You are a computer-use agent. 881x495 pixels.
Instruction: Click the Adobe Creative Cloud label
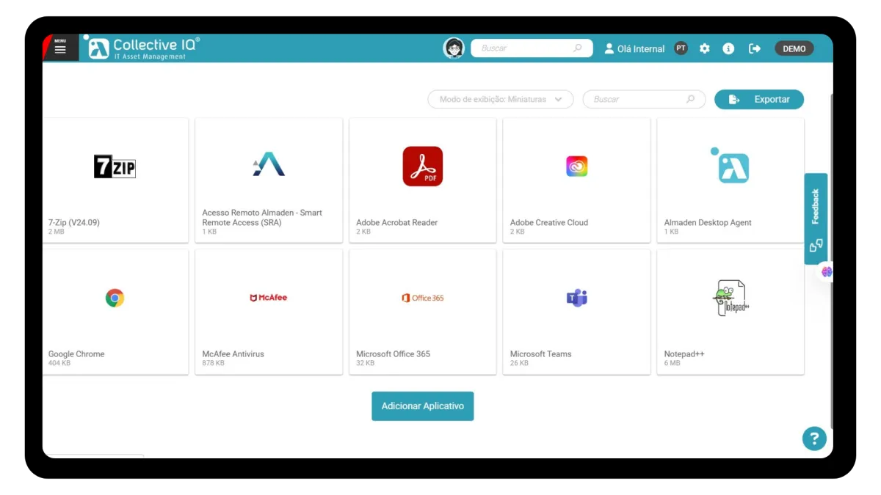[549, 222]
